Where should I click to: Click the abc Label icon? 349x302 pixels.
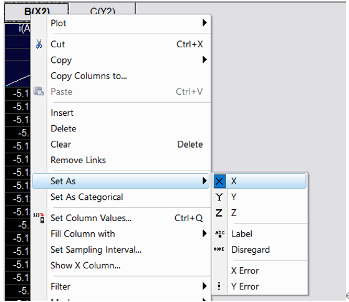tap(219, 234)
